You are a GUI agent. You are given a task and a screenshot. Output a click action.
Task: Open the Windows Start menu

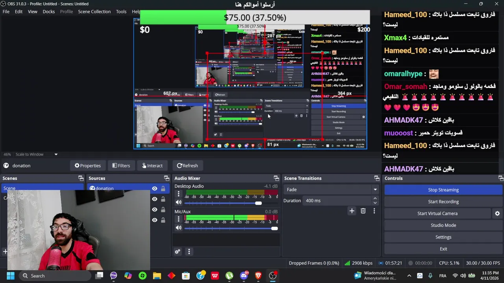(11, 276)
